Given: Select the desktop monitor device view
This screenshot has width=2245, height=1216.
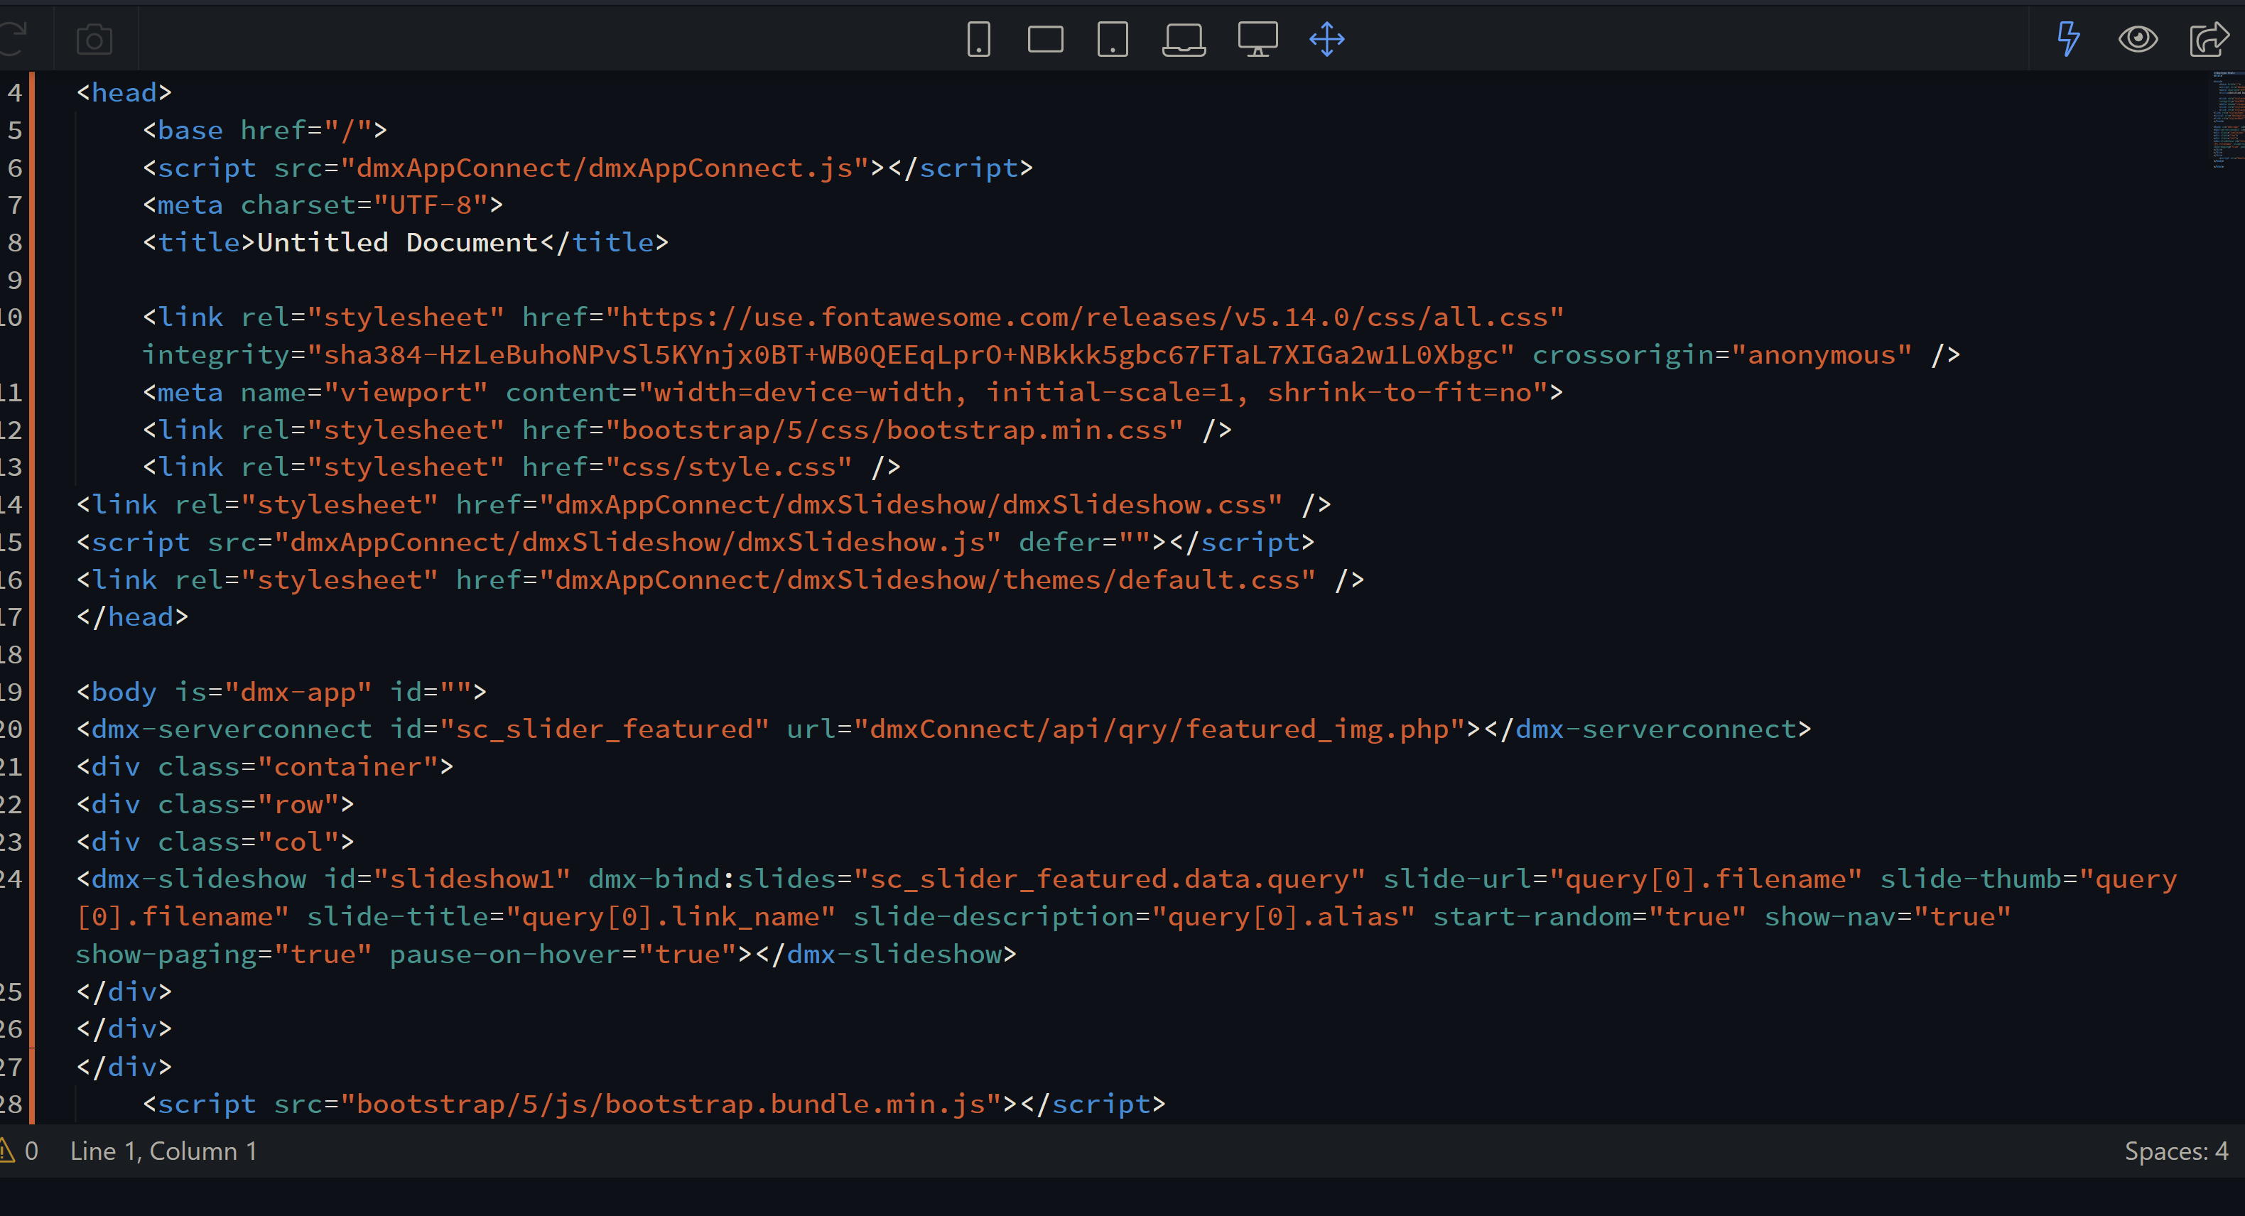Looking at the screenshot, I should (x=1257, y=39).
